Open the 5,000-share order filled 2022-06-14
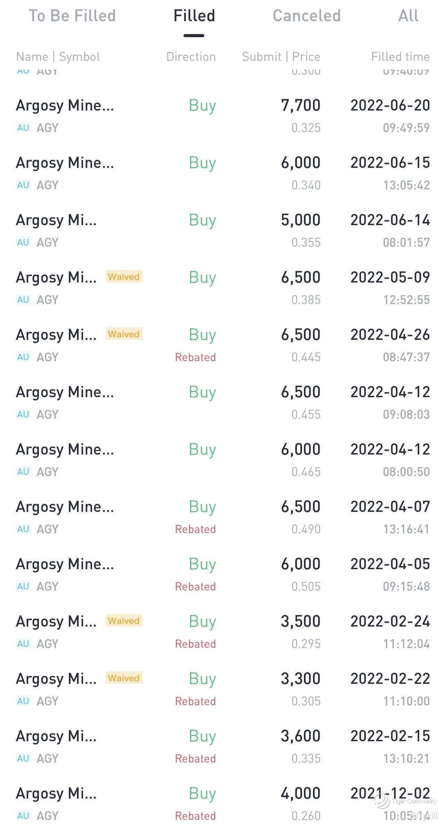 click(222, 230)
